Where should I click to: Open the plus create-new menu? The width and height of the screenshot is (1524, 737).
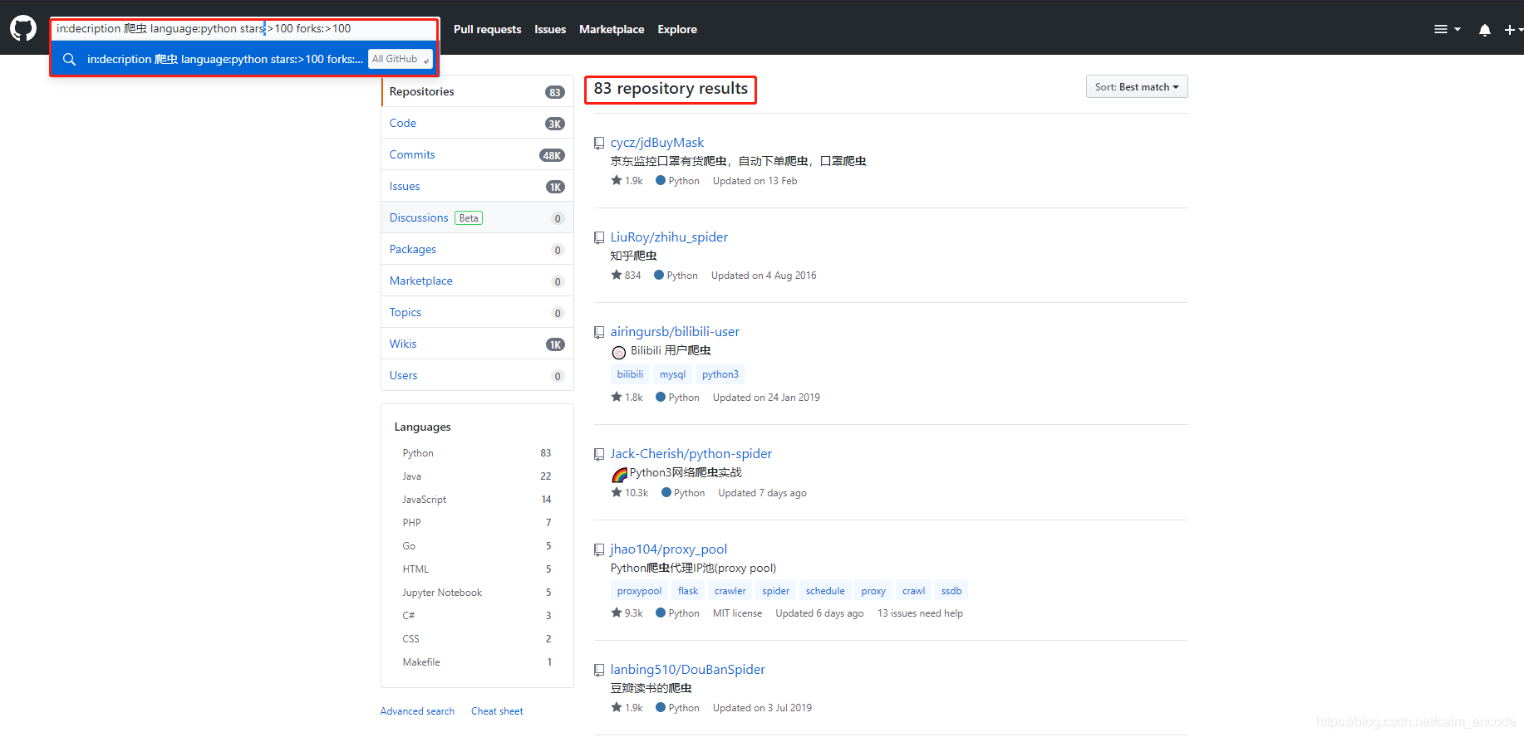(x=1513, y=30)
